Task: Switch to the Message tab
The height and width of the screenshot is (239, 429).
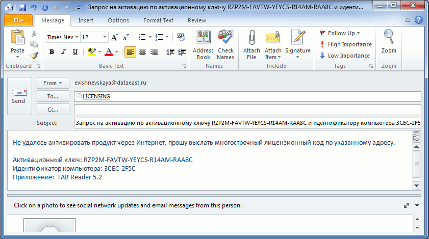Action: (x=53, y=20)
